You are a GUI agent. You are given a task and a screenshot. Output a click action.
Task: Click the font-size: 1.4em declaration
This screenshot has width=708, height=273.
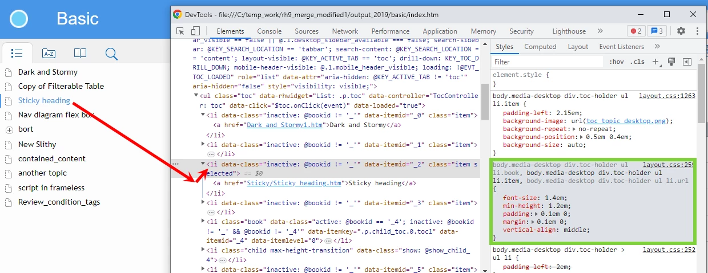(x=535, y=197)
